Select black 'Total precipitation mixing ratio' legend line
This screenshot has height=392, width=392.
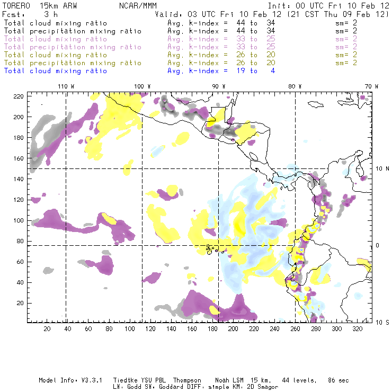[73, 31]
